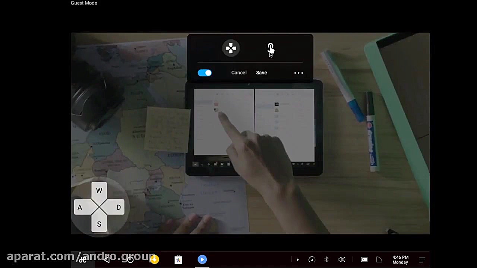Viewport: 477px width, 268px height.
Task: Click the clock showing 4:46 PM Monday
Action: (x=400, y=259)
